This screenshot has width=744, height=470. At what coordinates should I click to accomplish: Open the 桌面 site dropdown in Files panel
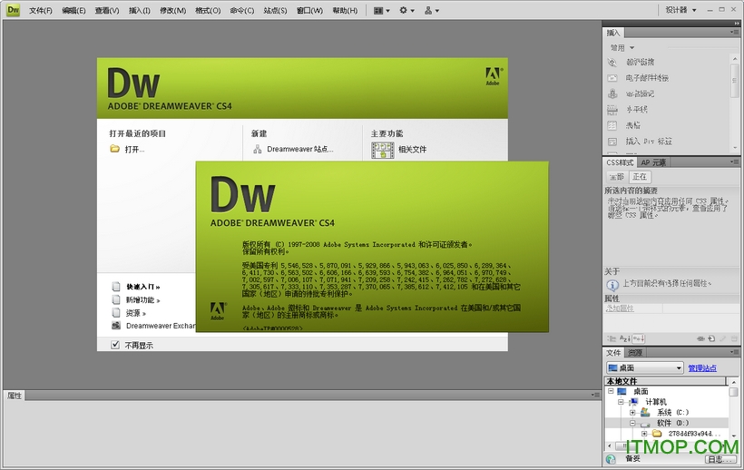point(645,367)
